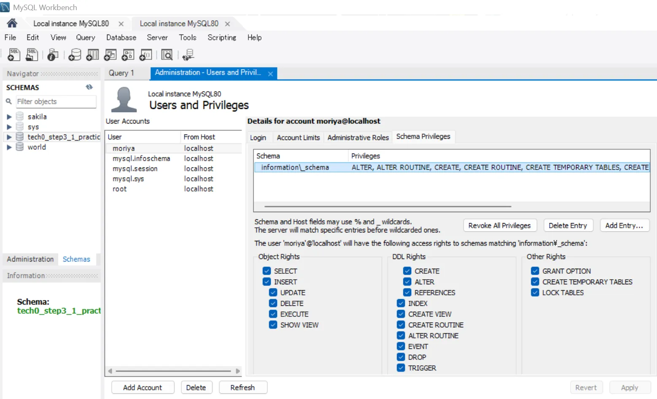The height and width of the screenshot is (399, 657).
Task: Expand the tech0_step3_1_practic schema
Action: click(x=9, y=137)
